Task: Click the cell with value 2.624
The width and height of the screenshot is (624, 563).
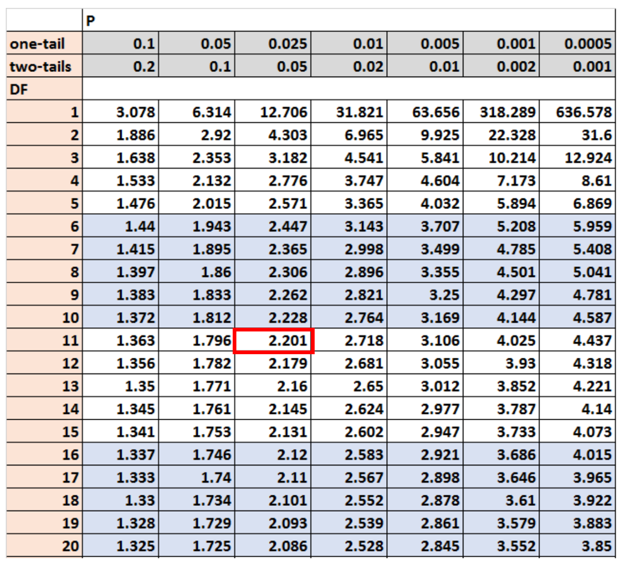Action: pos(349,409)
